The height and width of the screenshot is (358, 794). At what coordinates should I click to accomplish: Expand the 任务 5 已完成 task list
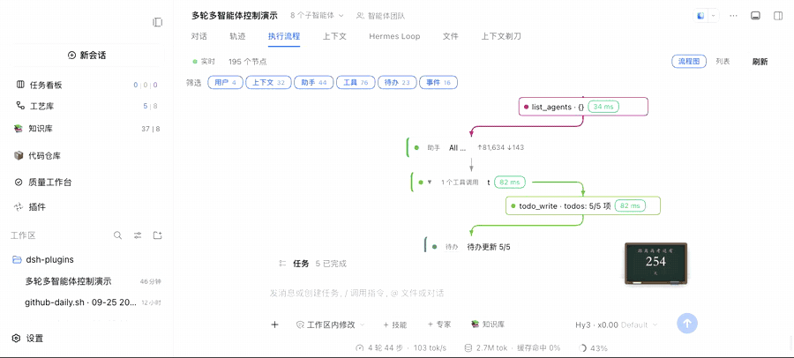click(312, 264)
